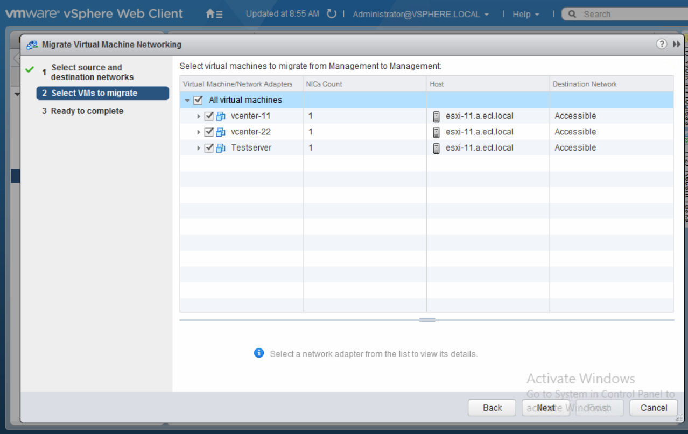Click the vcenter-11 virtual machine icon
The height and width of the screenshot is (434, 688).
(x=221, y=116)
